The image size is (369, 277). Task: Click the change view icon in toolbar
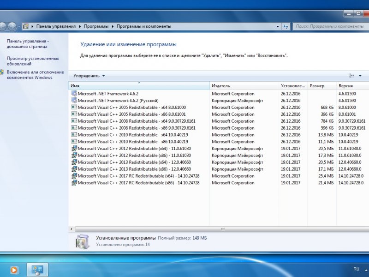coord(351,76)
